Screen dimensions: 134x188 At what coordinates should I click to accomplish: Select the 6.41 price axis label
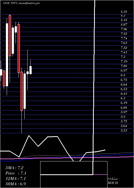[x=124, y=94]
